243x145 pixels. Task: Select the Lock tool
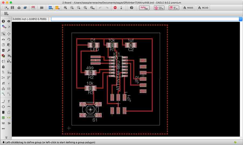point(3,67)
